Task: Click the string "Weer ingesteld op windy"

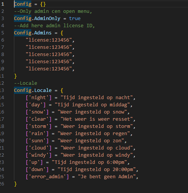Action: click(96, 155)
